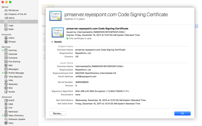The height and width of the screenshot is (126, 202).
Task: Click the dialog title text
Action: (116, 15)
